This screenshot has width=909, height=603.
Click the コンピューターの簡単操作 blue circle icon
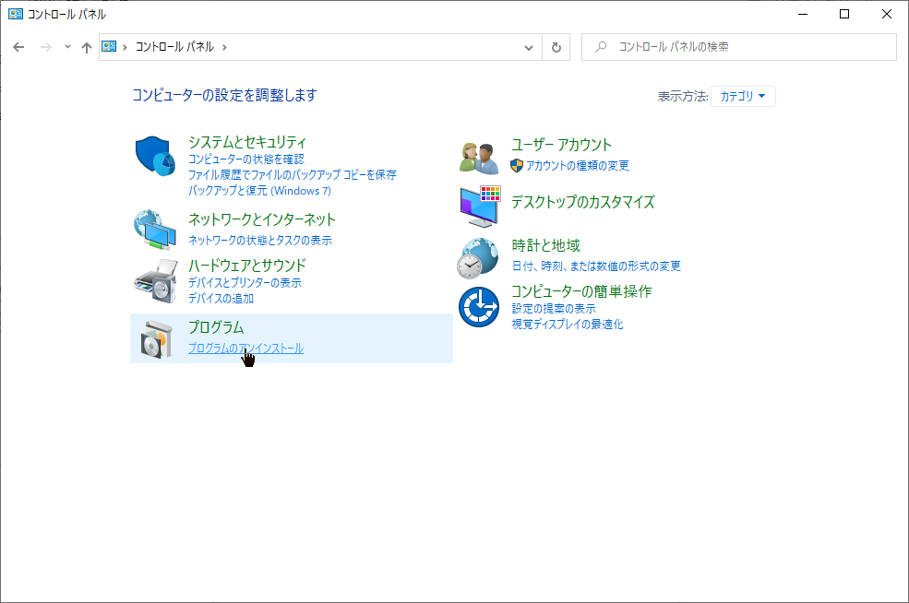pyautogui.click(x=479, y=307)
